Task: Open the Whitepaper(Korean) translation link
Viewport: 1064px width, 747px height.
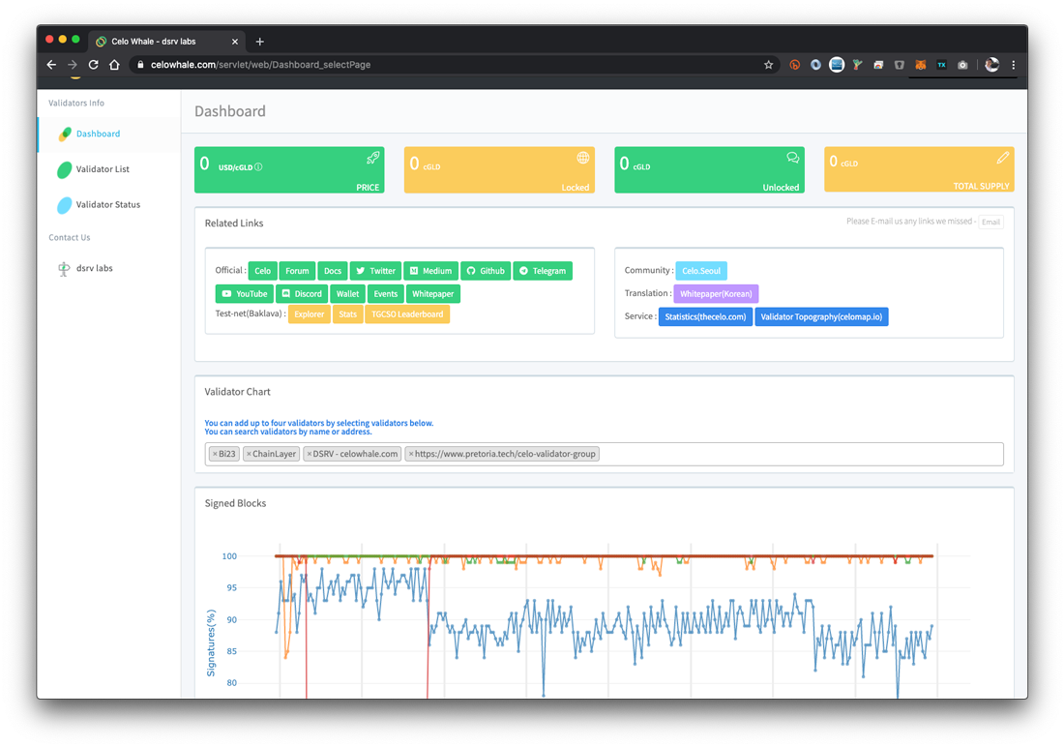Action: [716, 294]
